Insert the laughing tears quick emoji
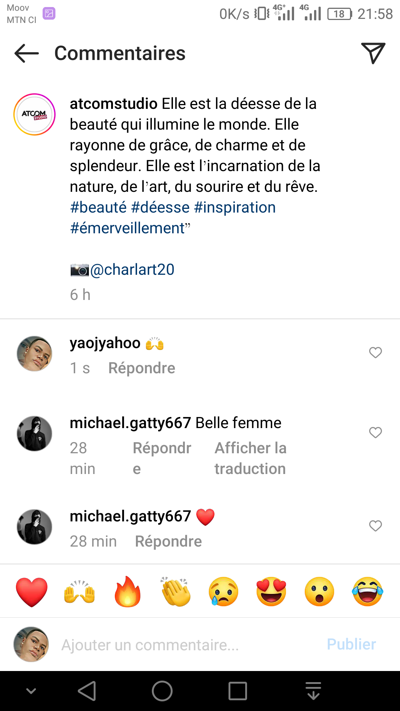Viewport: 400px width, 711px height. tap(367, 591)
